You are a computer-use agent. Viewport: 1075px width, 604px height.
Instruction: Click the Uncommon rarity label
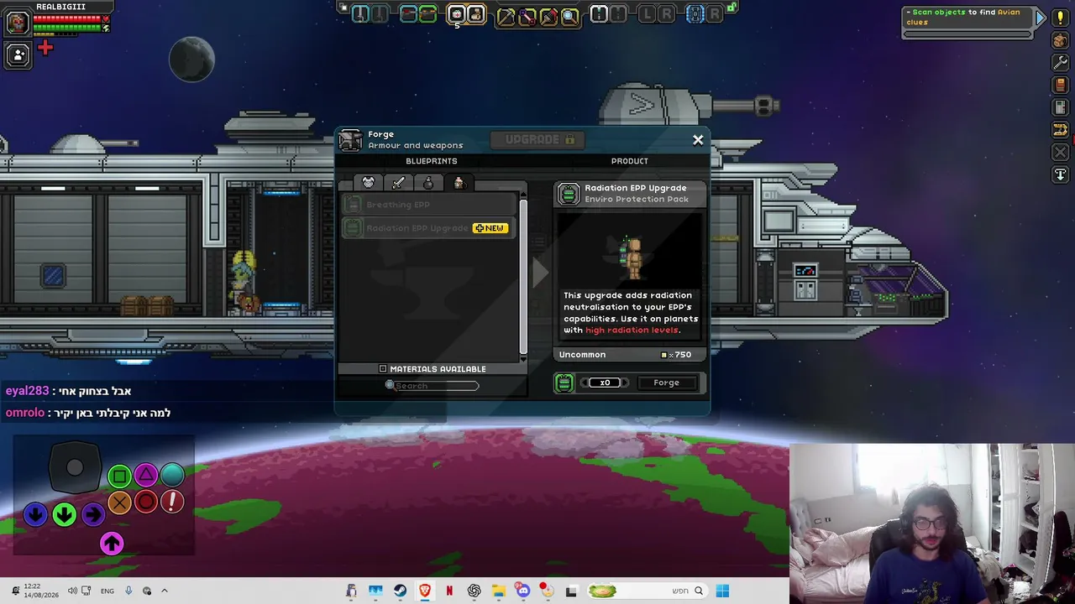coord(582,355)
